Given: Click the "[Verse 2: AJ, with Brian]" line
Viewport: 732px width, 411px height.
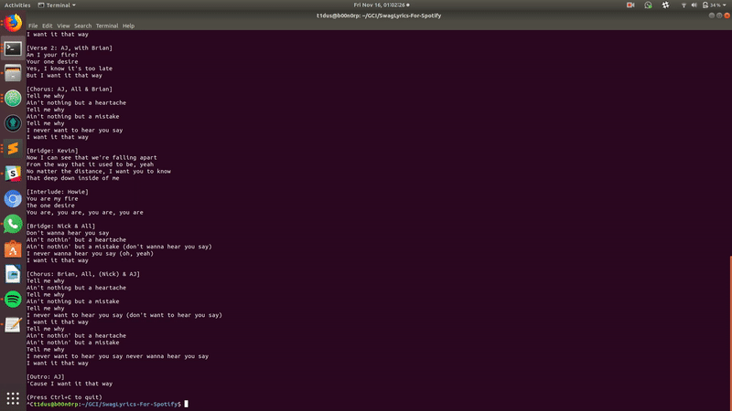Looking at the screenshot, I should coord(70,48).
